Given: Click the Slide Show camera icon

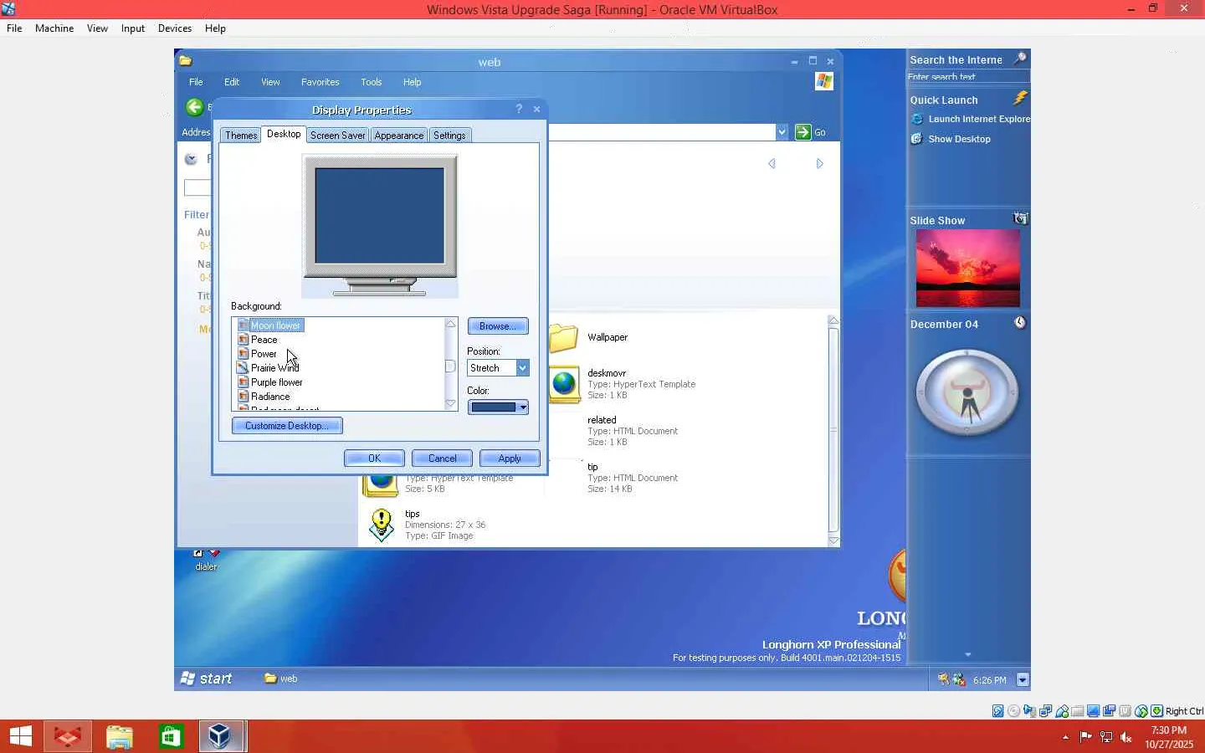Looking at the screenshot, I should point(1020,219).
